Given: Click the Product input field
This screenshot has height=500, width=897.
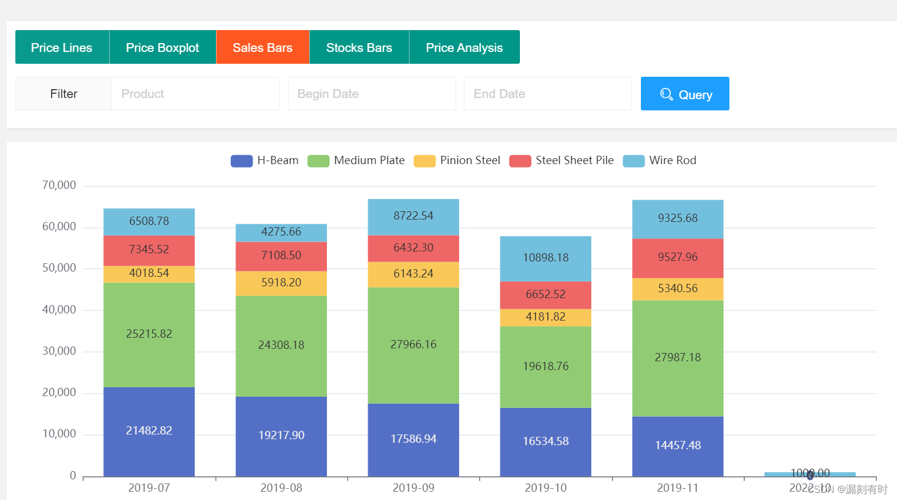Looking at the screenshot, I should tap(195, 93).
